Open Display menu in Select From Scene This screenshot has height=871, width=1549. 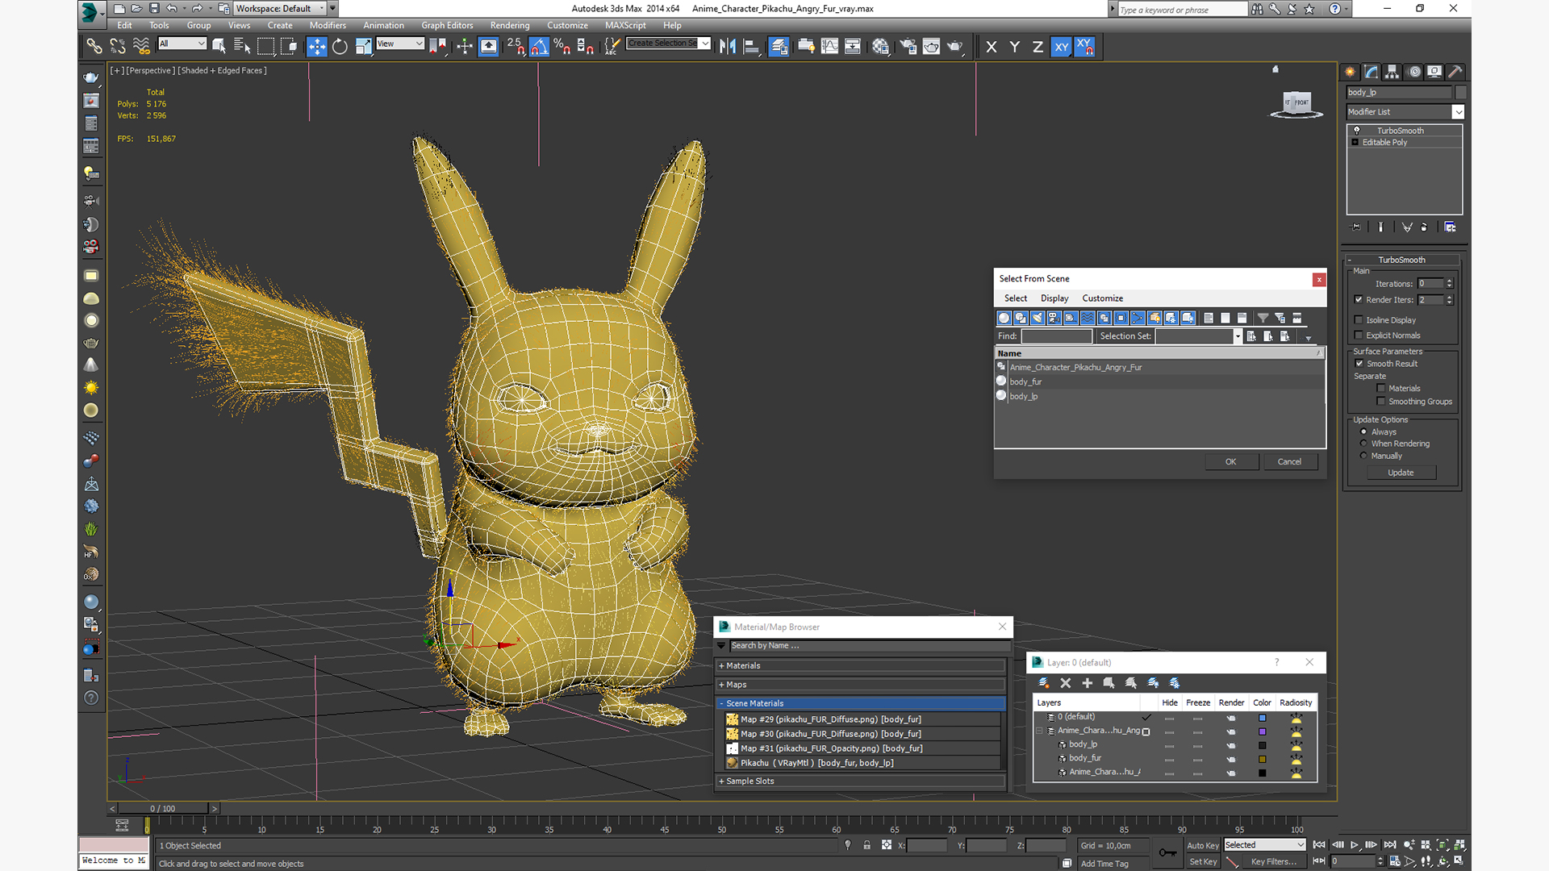(1054, 298)
